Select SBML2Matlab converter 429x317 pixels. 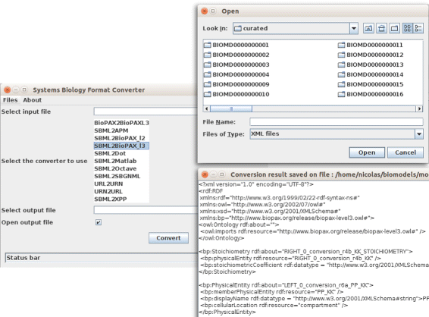pos(121,161)
